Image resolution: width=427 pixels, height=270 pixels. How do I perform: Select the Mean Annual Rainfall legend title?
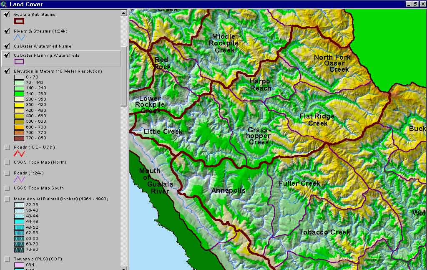coord(61,199)
